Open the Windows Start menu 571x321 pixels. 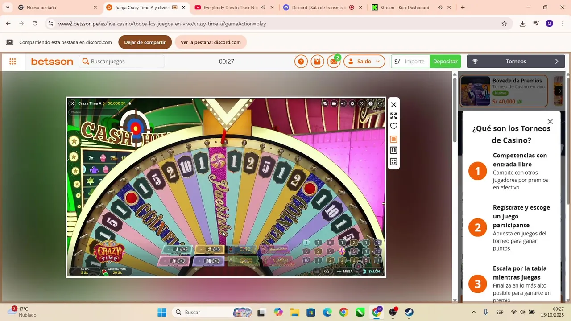tap(162, 312)
